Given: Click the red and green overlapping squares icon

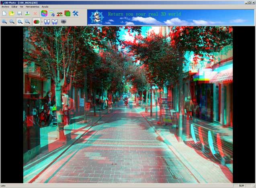Looking at the screenshot, I should pos(67,13).
